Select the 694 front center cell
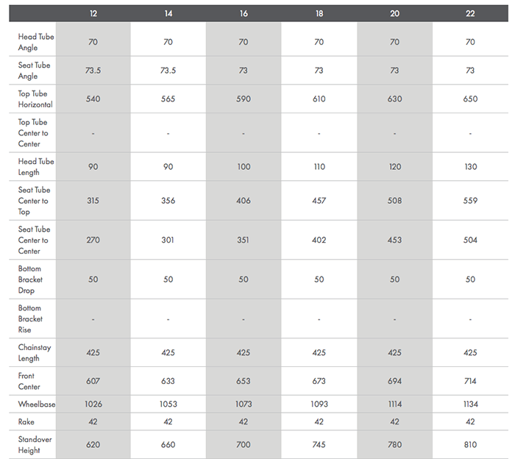The image size is (515, 459). [x=394, y=381]
